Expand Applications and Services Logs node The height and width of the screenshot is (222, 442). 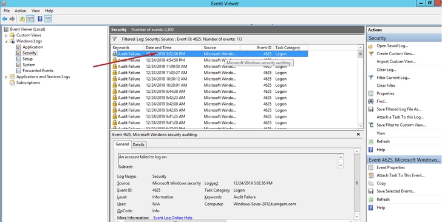7,77
